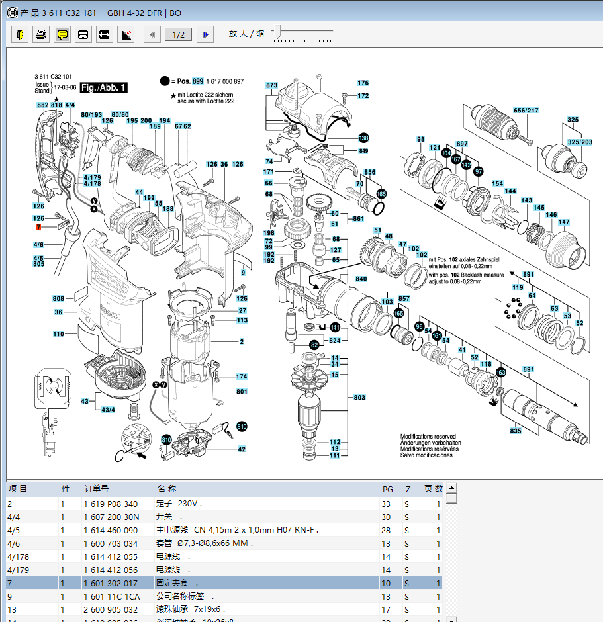Select the 套管 Ø7,3-Ø8,6x66 MM entry
Image resolution: width=603 pixels, height=622 pixels.
[x=205, y=543]
